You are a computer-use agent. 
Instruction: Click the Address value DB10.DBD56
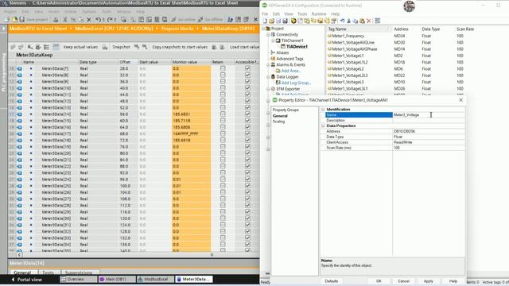(x=429, y=131)
